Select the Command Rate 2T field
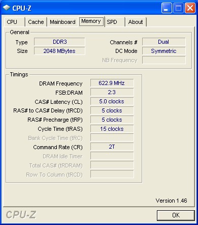198x225 pixels. tap(112, 147)
